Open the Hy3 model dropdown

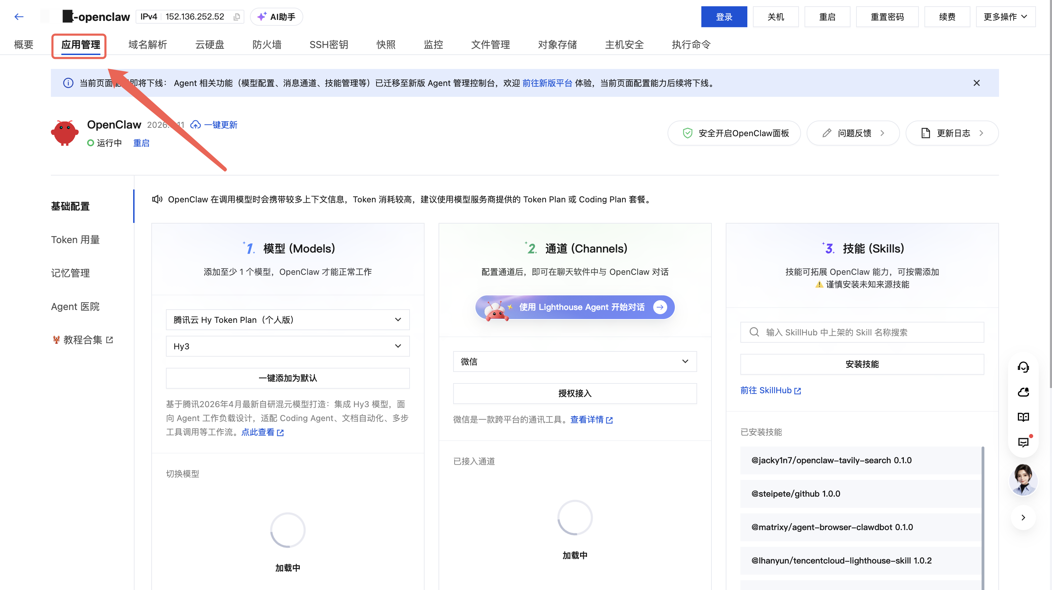(288, 346)
